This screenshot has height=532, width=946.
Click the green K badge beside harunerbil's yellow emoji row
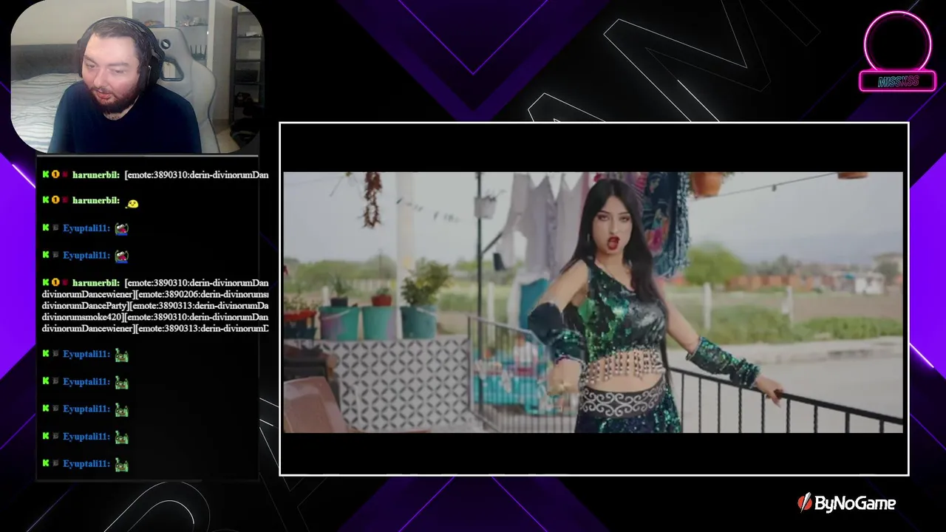(x=46, y=200)
